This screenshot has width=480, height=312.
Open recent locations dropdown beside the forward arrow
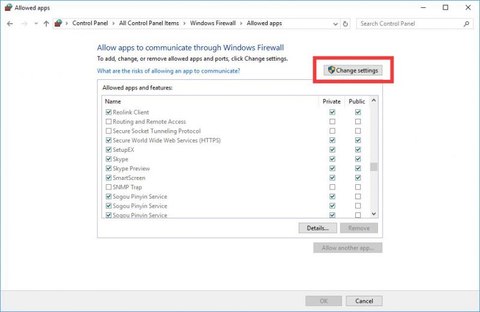tap(36, 23)
